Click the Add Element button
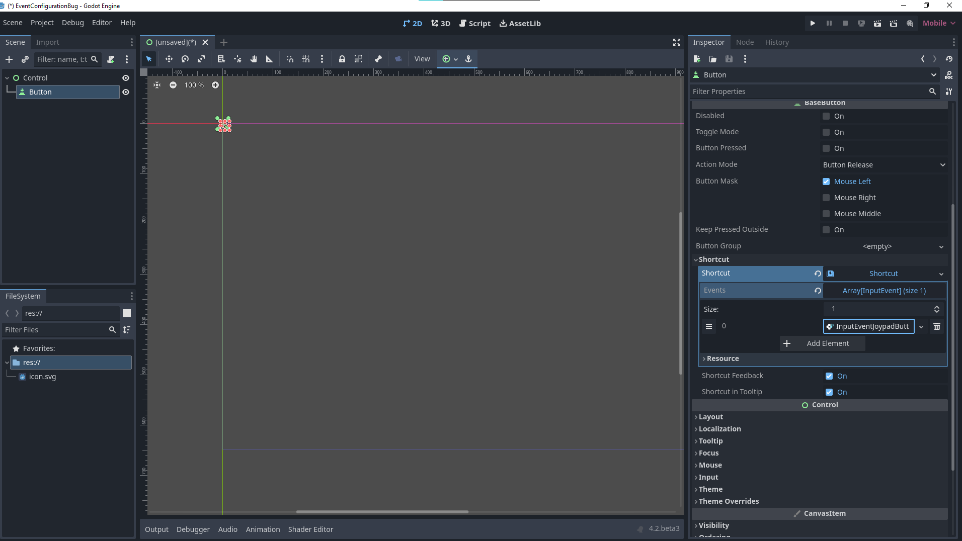 822,343
